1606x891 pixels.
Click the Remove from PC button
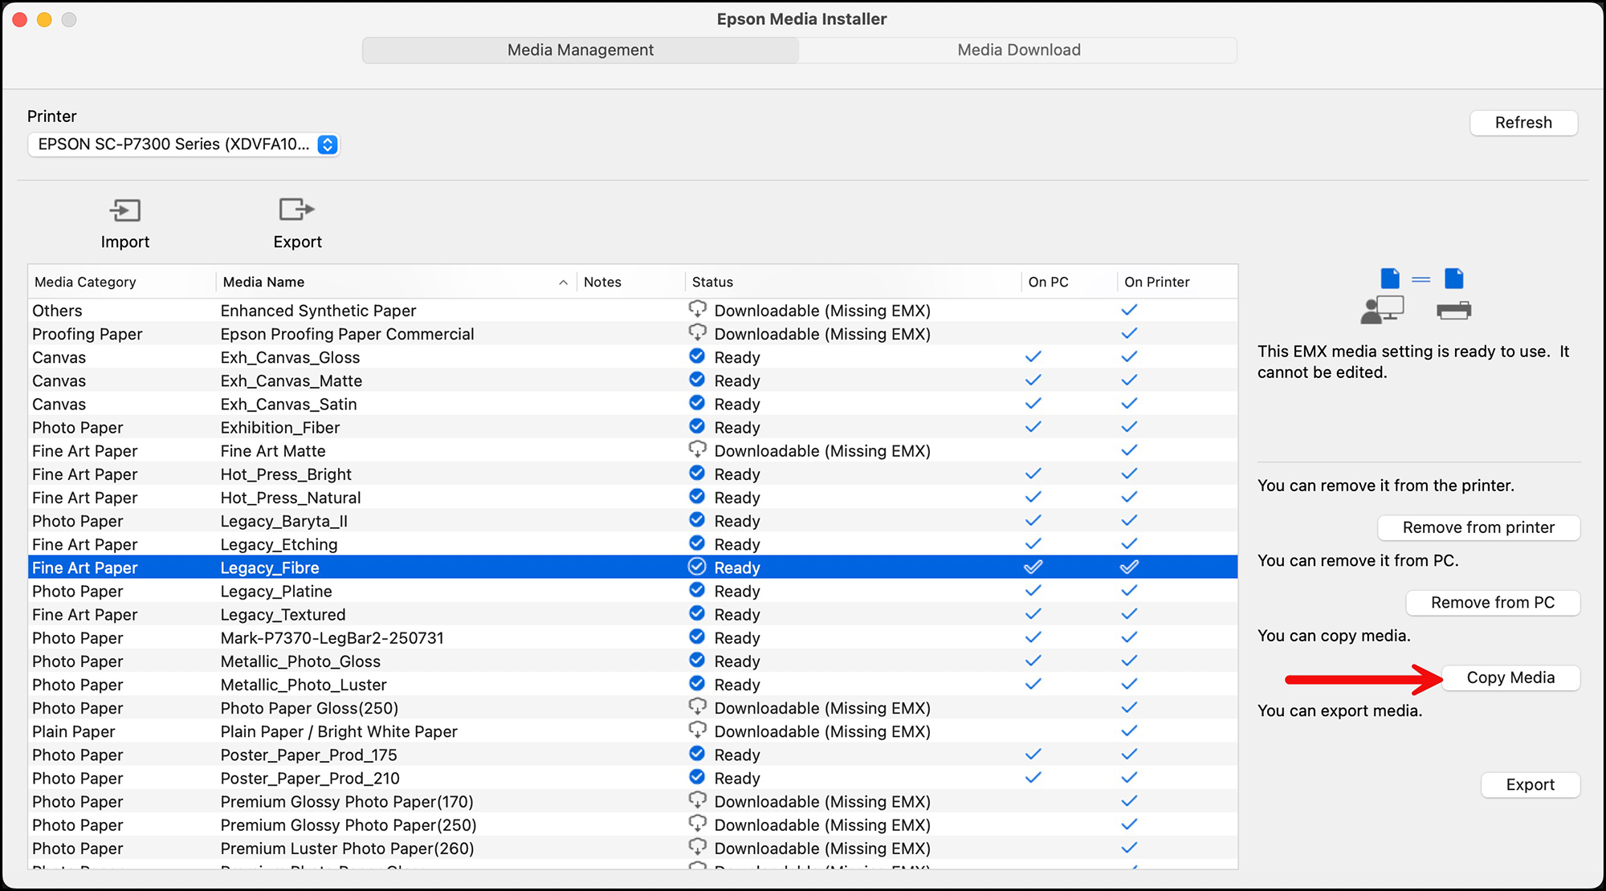click(1493, 603)
